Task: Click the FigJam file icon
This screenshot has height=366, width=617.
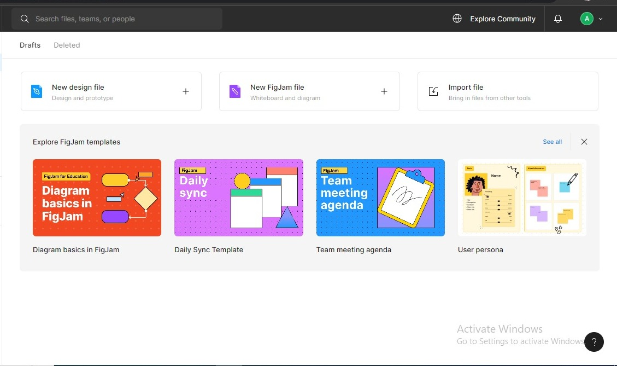Action: click(x=235, y=91)
